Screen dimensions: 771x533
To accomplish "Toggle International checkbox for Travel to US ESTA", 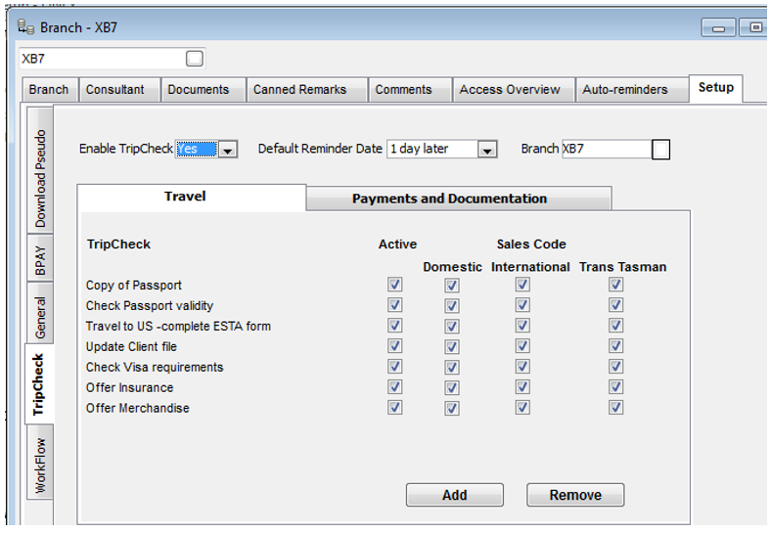I will pyautogui.click(x=522, y=326).
